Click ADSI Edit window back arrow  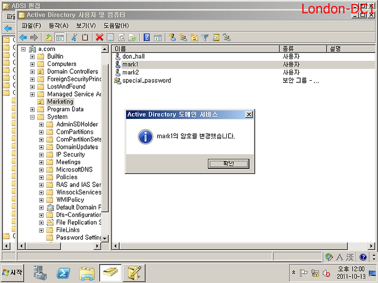[x=8, y=29]
